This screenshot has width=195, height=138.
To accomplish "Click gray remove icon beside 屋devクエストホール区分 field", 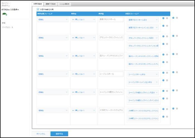I will coord(167,18).
